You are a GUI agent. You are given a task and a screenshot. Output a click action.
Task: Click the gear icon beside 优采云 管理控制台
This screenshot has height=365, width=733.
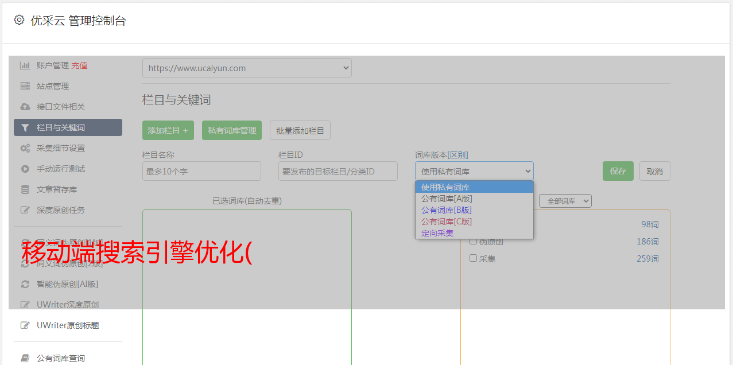[x=20, y=20]
